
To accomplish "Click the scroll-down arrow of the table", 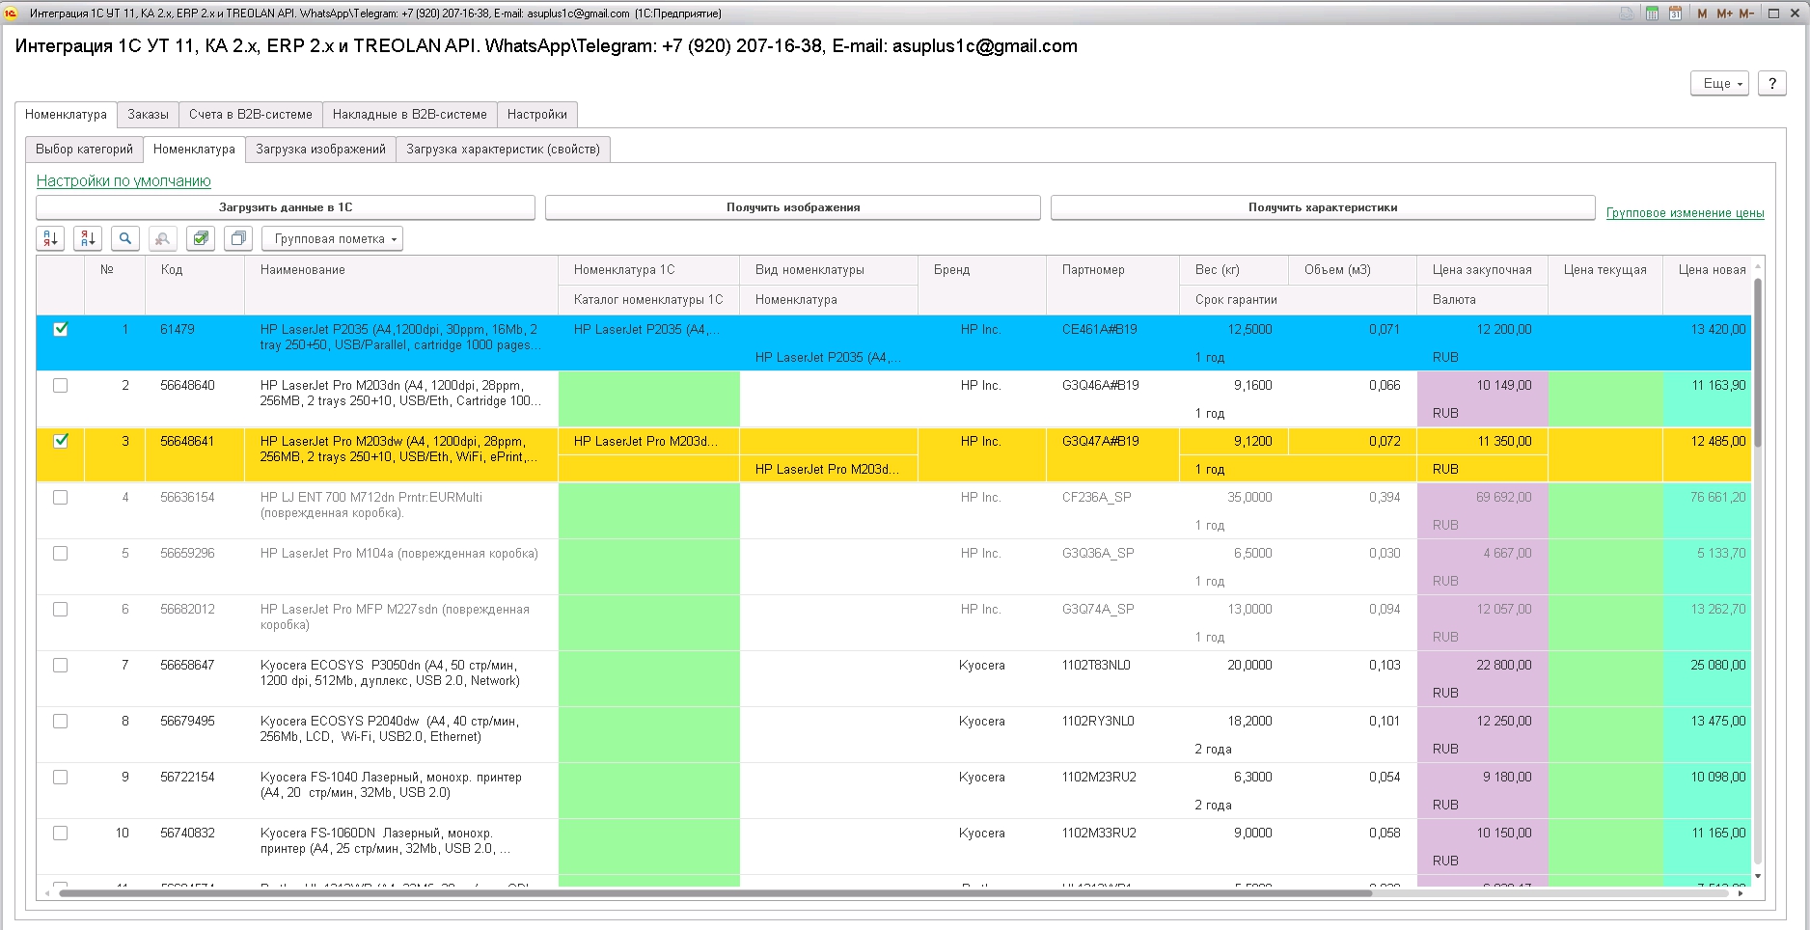I will (x=1757, y=876).
